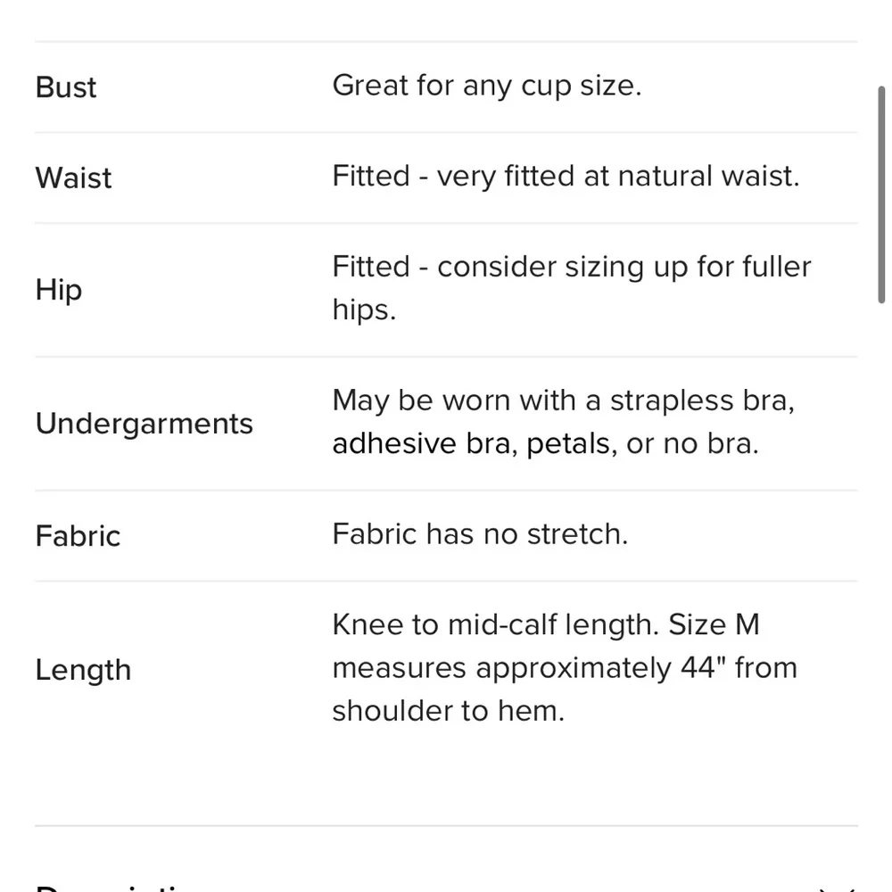892x892 pixels.
Task: Click the "Great for any cup size." text
Action: coord(486,87)
